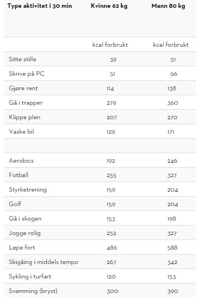This screenshot has height=303, width=201.
Task: Click the 'Type aktivitet i 30 min' header
Action: pos(40,6)
